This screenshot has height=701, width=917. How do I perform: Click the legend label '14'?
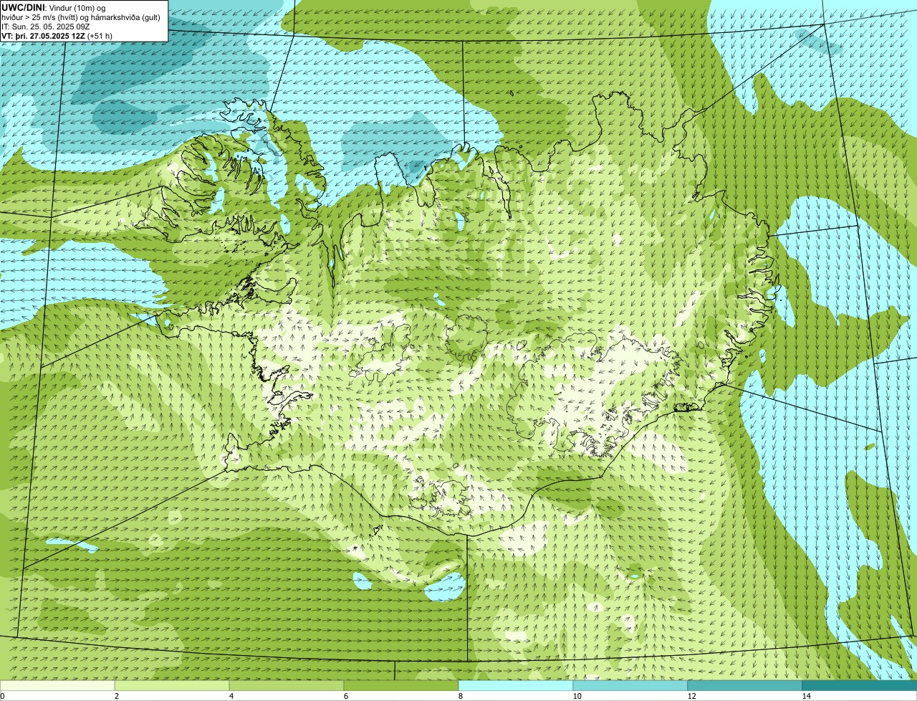tap(806, 696)
